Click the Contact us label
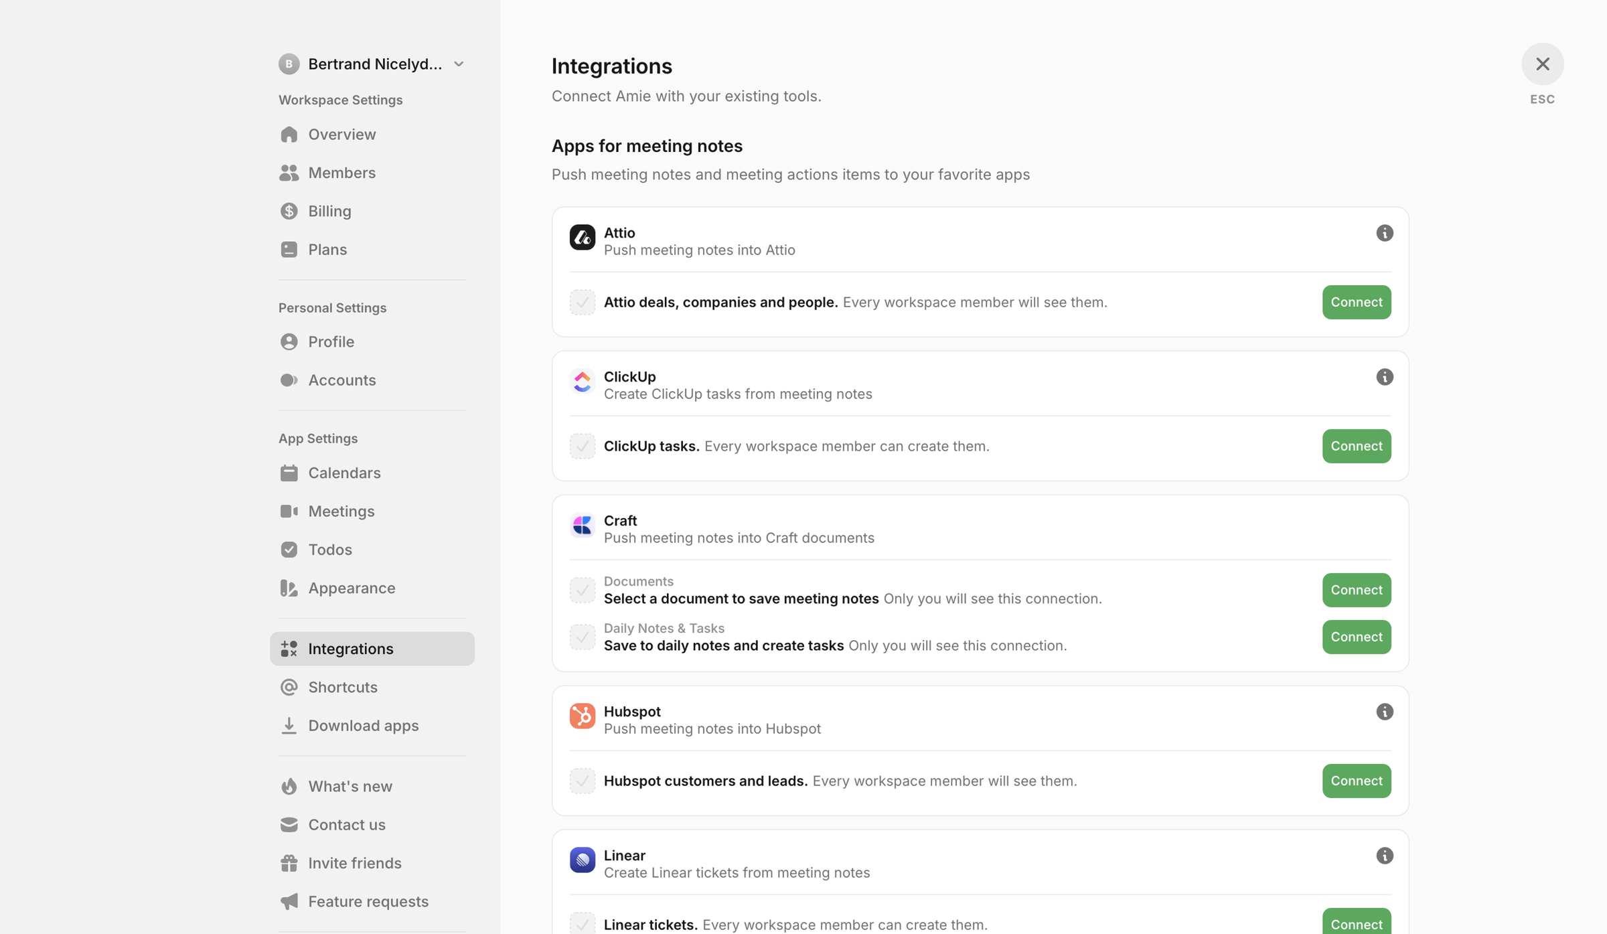The width and height of the screenshot is (1607, 934). pyautogui.click(x=347, y=824)
